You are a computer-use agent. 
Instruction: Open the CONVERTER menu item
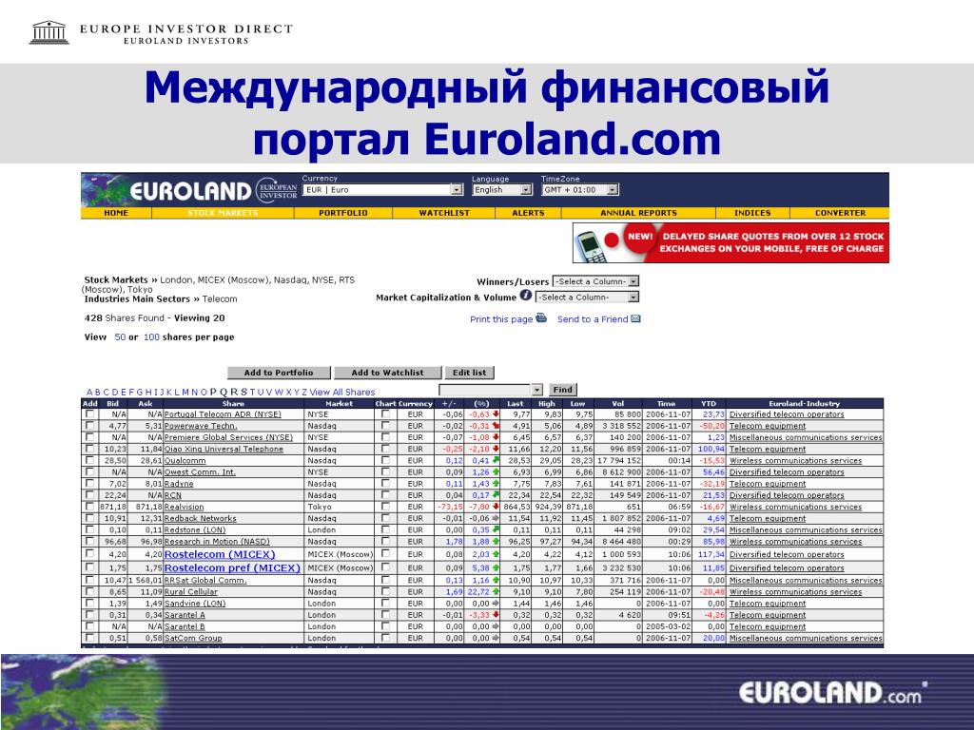pyautogui.click(x=840, y=213)
